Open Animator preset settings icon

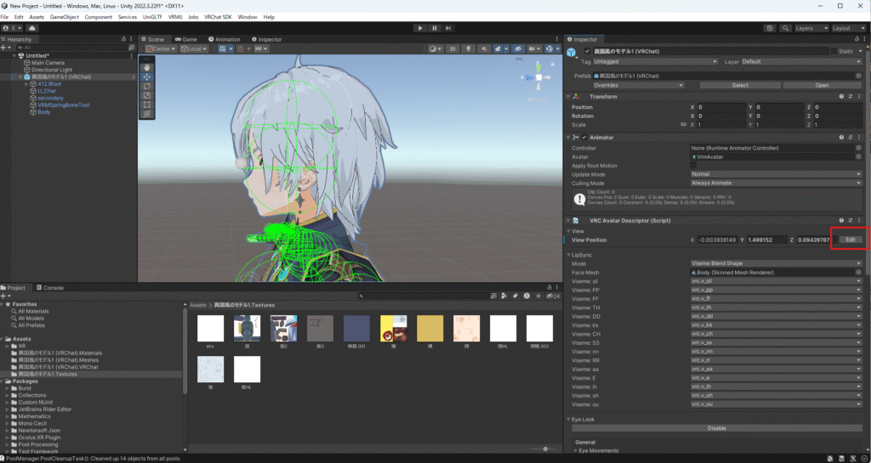click(x=850, y=138)
